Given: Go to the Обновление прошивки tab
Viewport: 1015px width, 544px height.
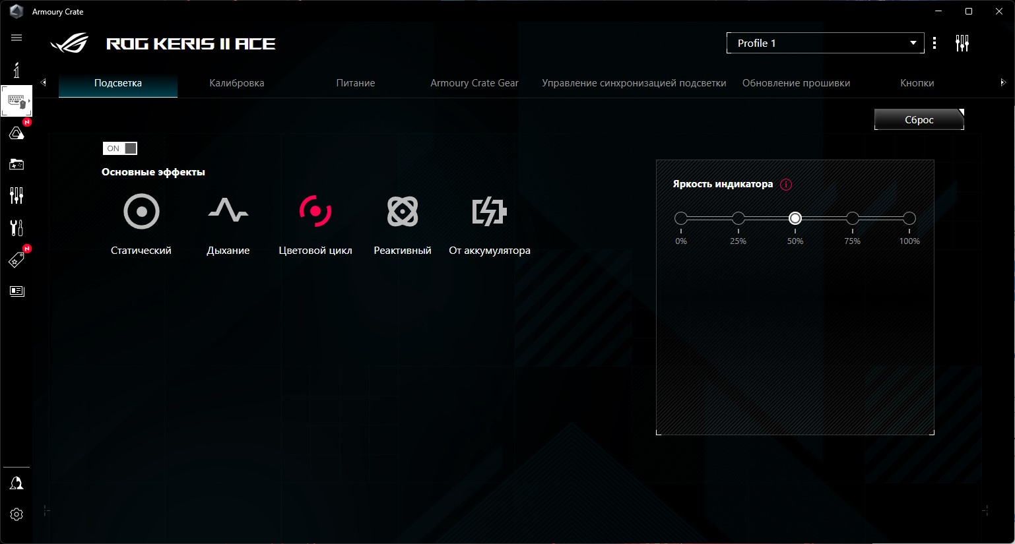Looking at the screenshot, I should 796,83.
